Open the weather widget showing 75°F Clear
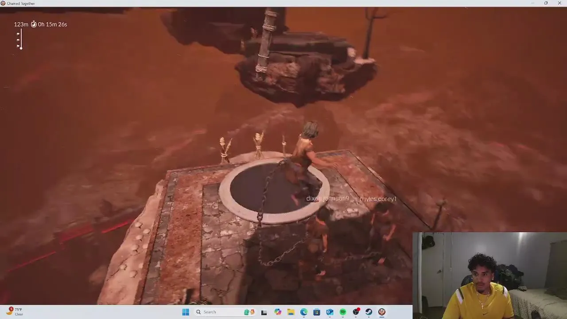Viewport: 567px width, 319px height. 15,311
